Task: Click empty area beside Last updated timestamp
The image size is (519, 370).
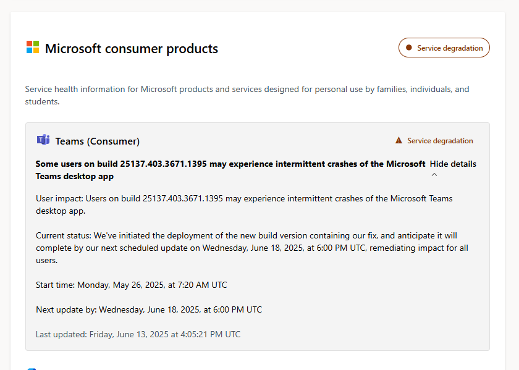Action: [365, 334]
